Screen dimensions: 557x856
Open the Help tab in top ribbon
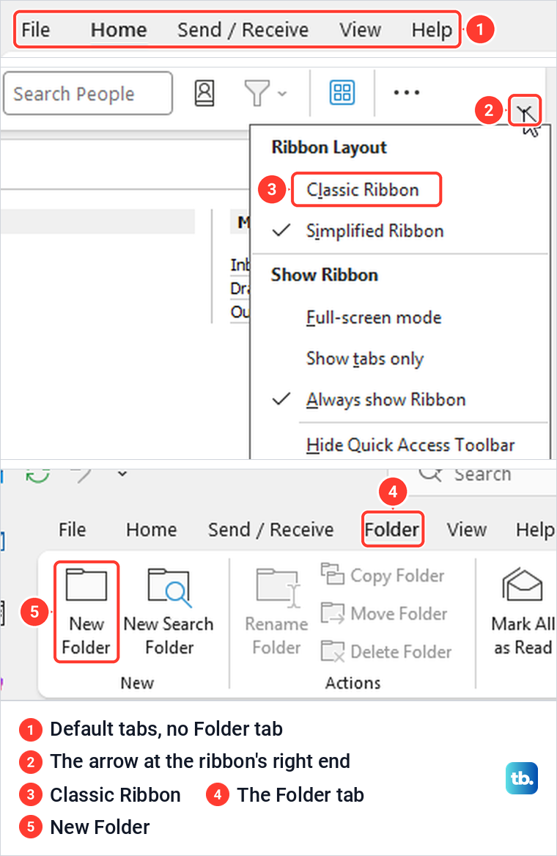click(x=432, y=29)
